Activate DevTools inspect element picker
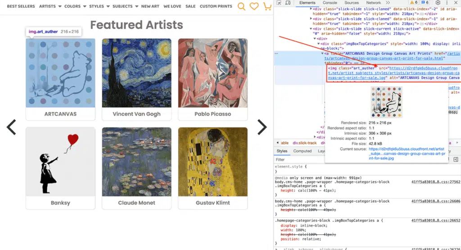 pyautogui.click(x=279, y=3)
